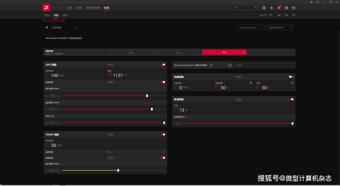Screen dimensions: 340x186
Task: Select 手动 manual tuning button
Action: 224,52
